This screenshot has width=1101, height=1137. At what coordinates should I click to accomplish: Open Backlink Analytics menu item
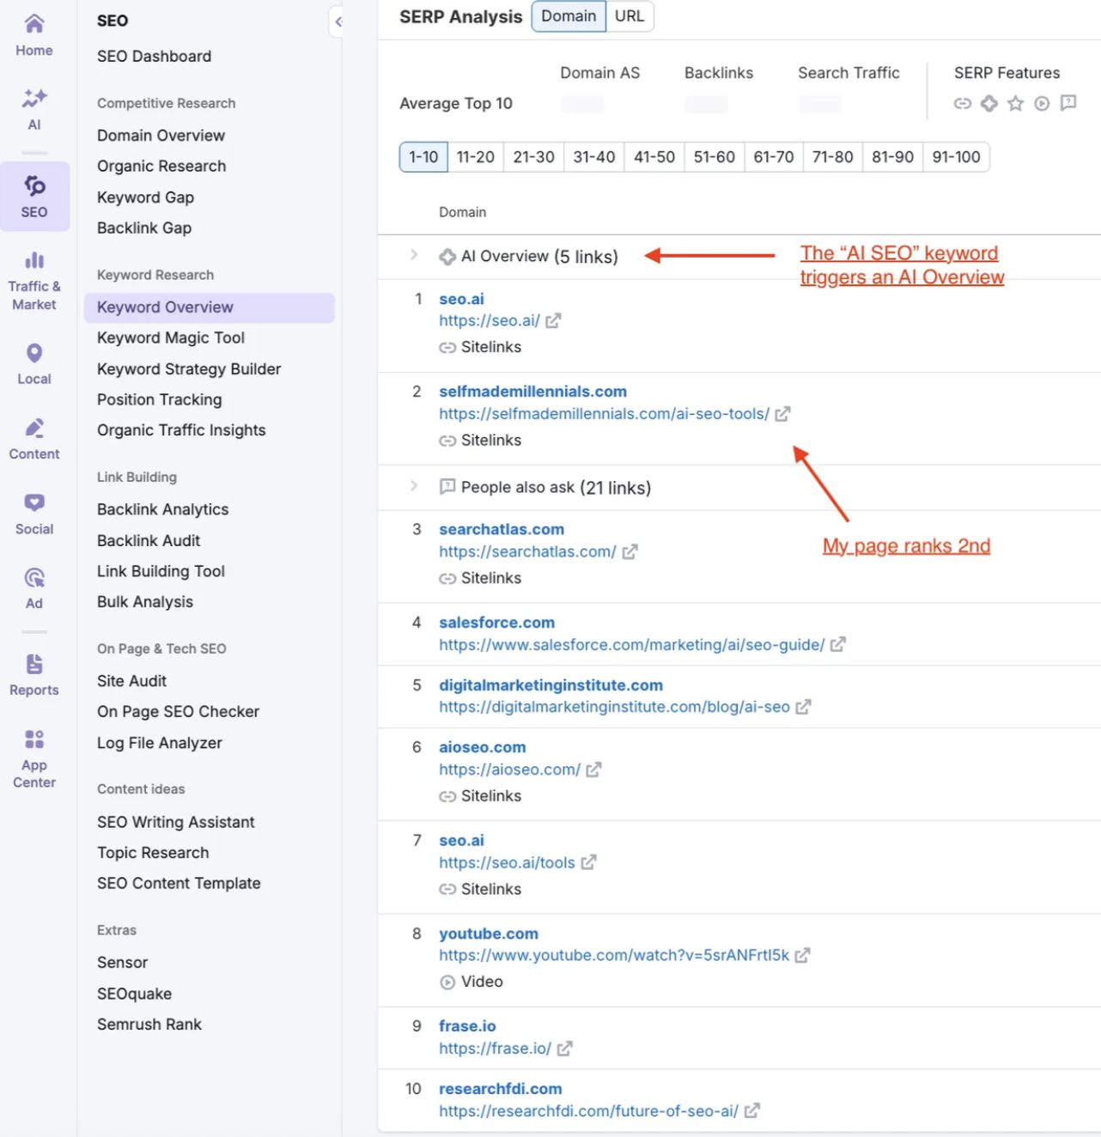pyautogui.click(x=163, y=509)
